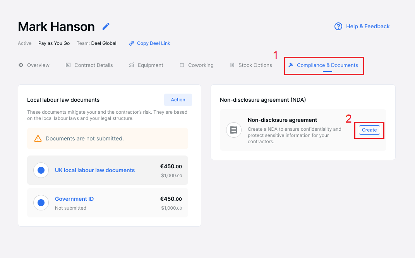The width and height of the screenshot is (415, 258).
Task: Click the Copy Deel Link text
Action: pos(154,43)
